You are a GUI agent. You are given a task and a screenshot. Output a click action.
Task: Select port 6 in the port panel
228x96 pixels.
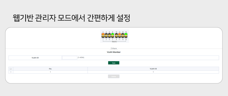click(109, 34)
